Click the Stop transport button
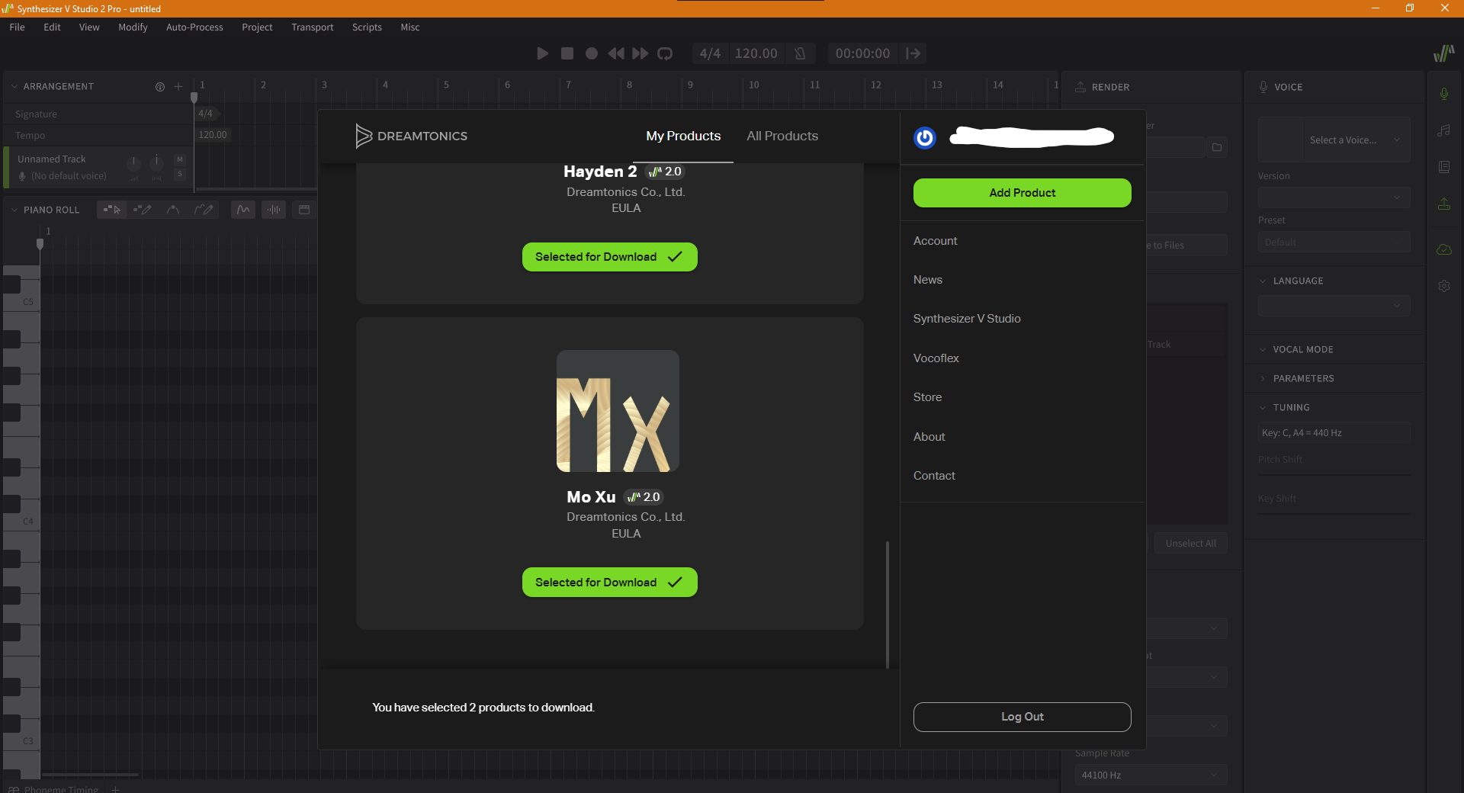 click(x=567, y=53)
